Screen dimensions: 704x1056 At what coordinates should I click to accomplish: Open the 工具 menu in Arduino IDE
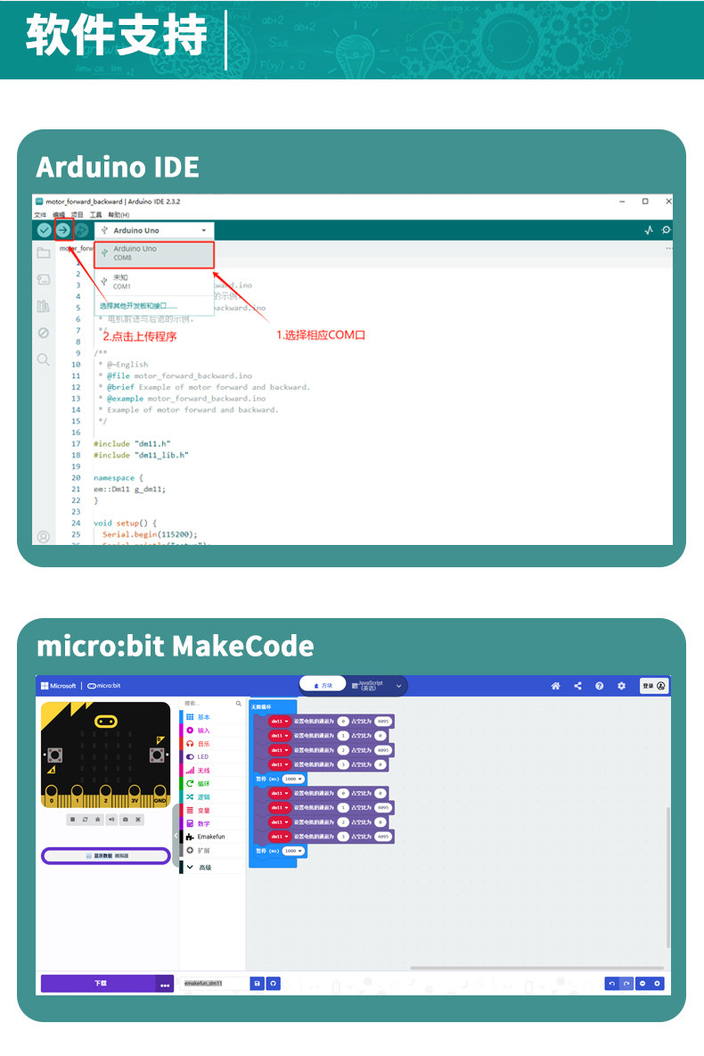pos(95,215)
